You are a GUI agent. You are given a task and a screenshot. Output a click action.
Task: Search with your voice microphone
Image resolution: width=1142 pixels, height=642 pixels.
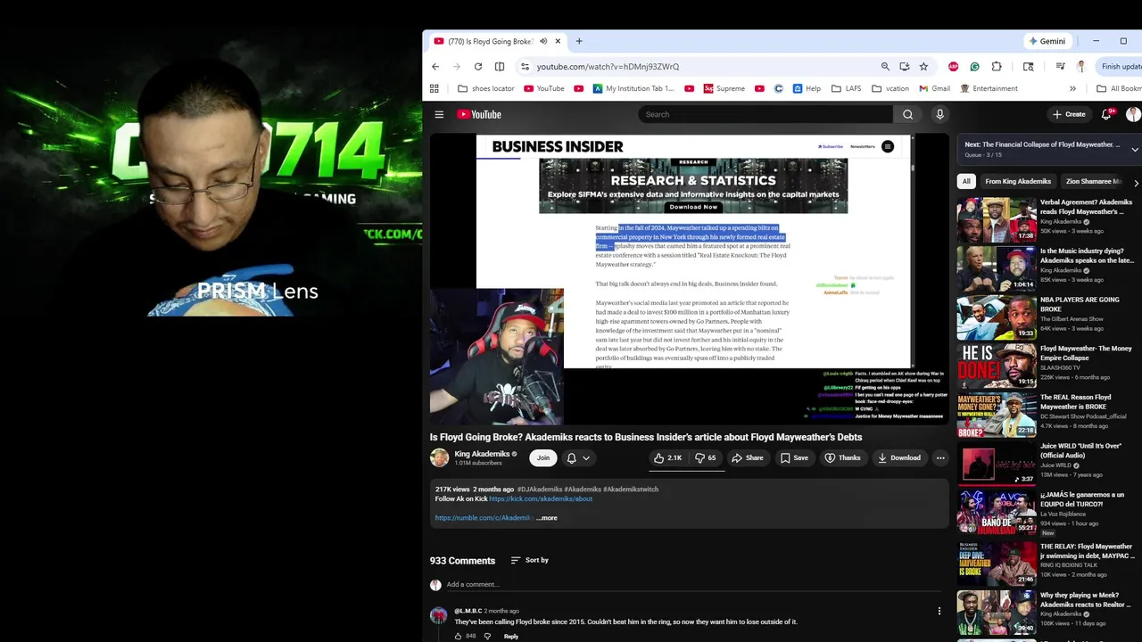click(939, 114)
